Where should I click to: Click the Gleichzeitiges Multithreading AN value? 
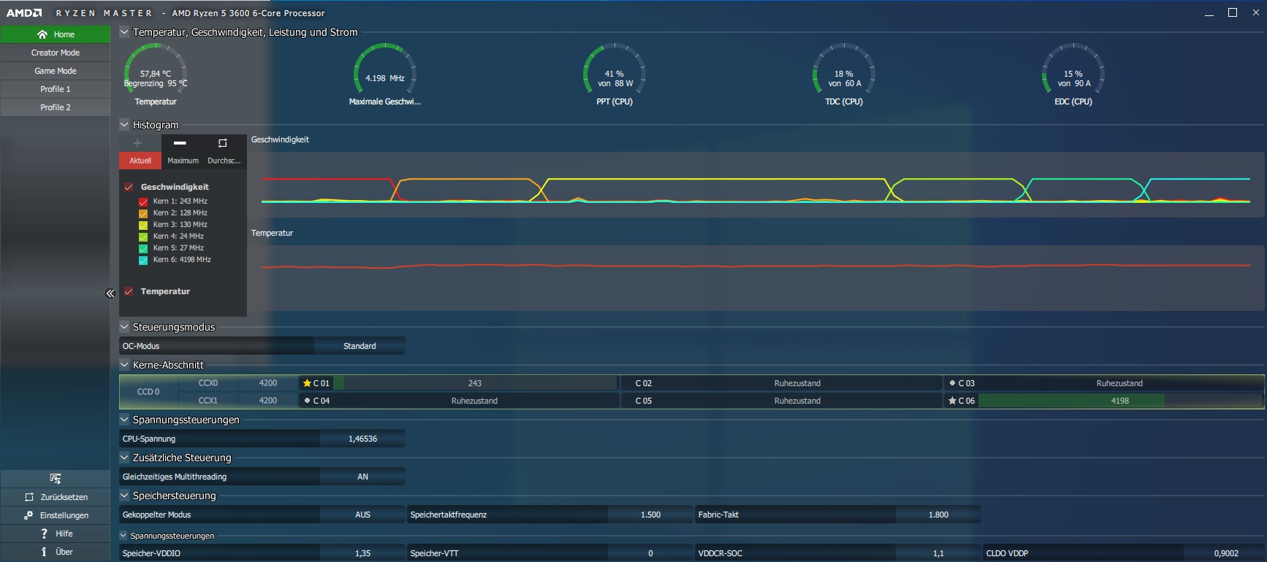pyautogui.click(x=362, y=477)
